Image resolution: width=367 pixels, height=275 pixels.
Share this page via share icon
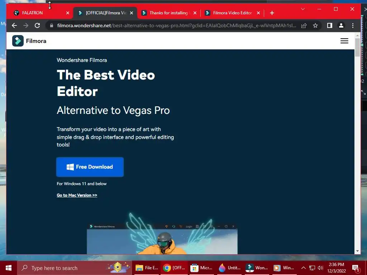[x=304, y=25]
